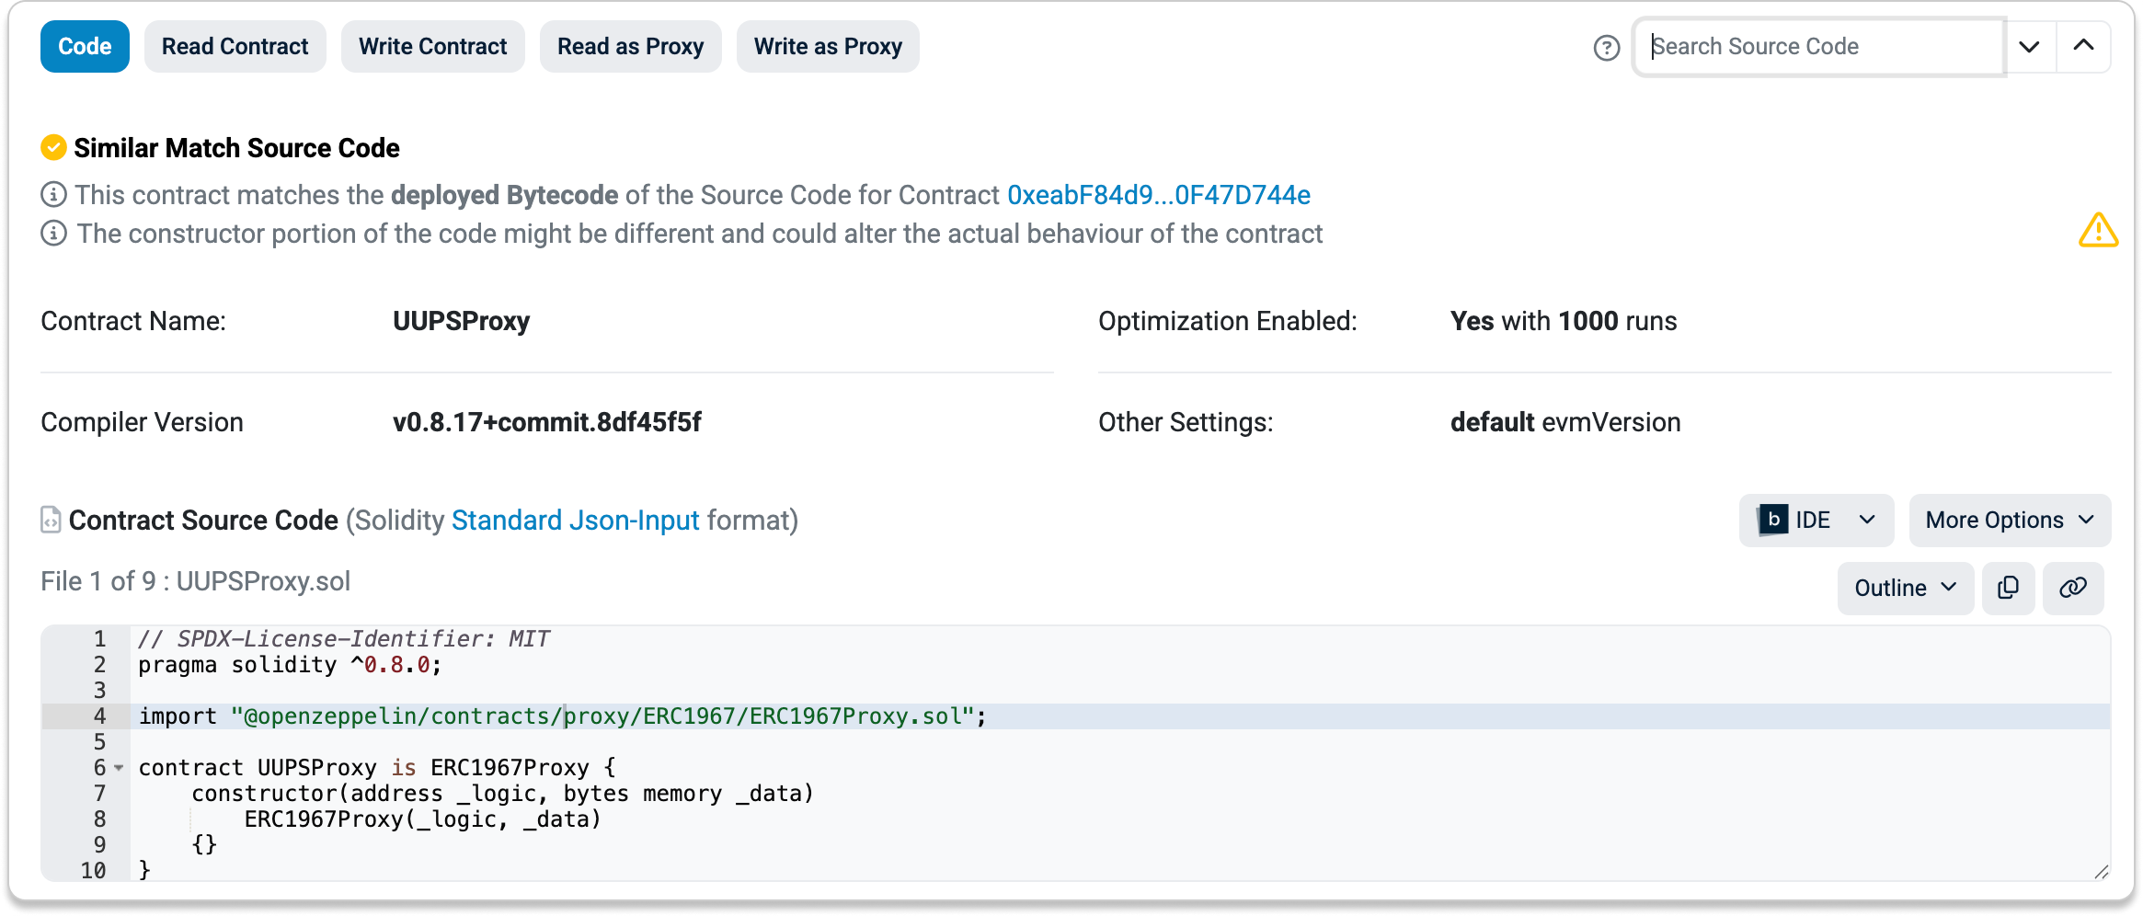2143x916 pixels.
Task: Click the yellow warning triangle icon
Action: [x=2098, y=231]
